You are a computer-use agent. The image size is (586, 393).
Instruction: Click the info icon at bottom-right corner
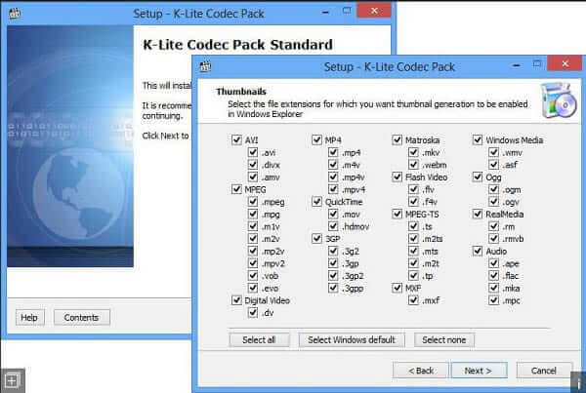[x=578, y=382]
